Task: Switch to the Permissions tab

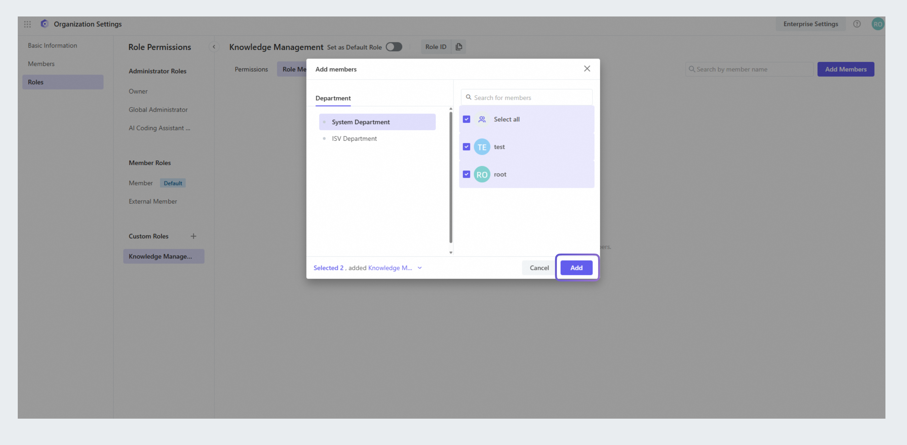Action: coord(251,69)
